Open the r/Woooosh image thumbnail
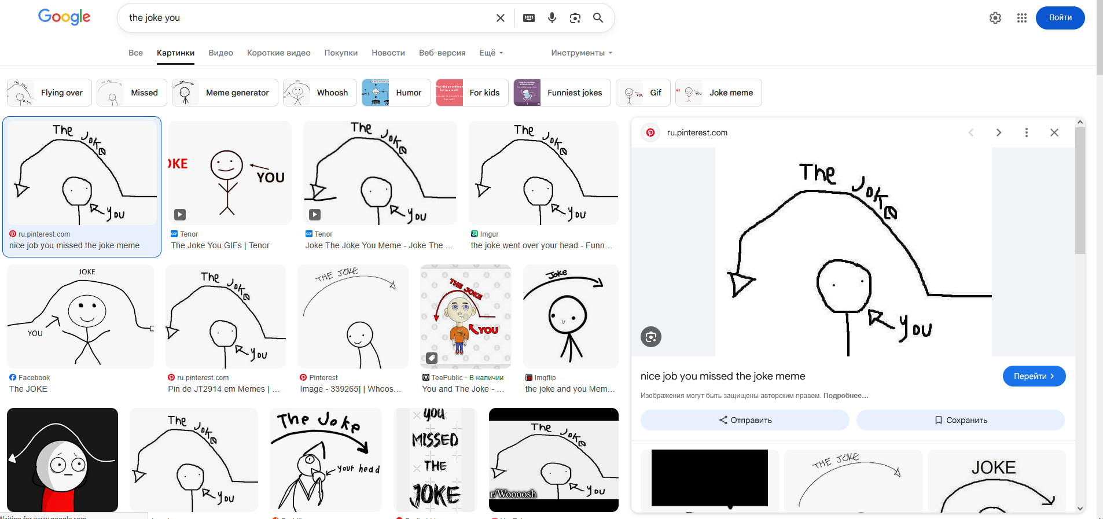 [554, 460]
